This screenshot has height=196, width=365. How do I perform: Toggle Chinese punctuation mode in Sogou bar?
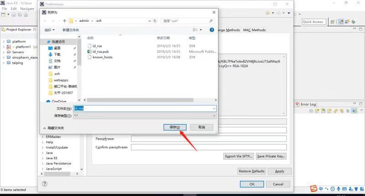tap(327, 189)
